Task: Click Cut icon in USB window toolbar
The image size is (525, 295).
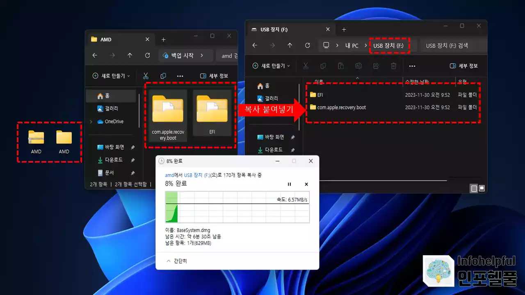Action: [306, 66]
